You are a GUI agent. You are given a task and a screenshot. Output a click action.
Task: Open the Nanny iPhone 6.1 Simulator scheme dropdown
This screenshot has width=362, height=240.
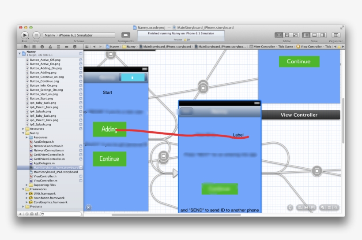[79, 35]
